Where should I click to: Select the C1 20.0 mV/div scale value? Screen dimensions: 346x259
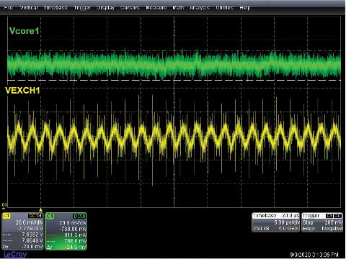29,222
